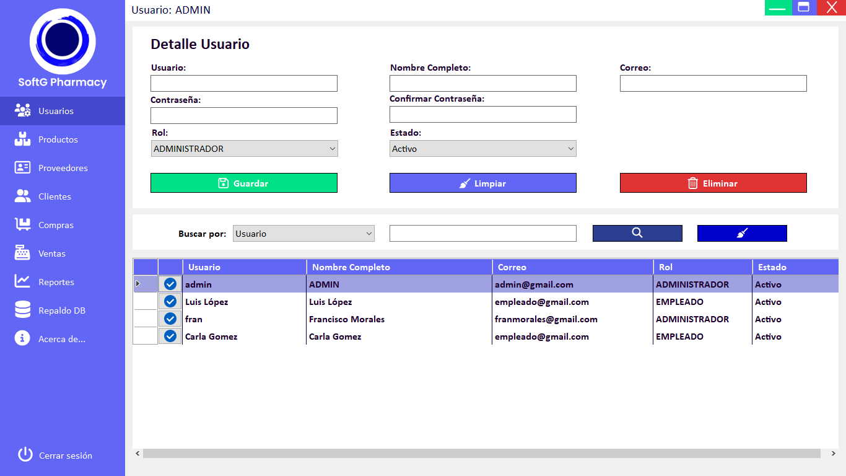Open the Estado dropdown

point(482,149)
